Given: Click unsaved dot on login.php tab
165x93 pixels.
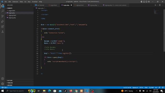Looking at the screenshot, I should click(x=71, y=5).
